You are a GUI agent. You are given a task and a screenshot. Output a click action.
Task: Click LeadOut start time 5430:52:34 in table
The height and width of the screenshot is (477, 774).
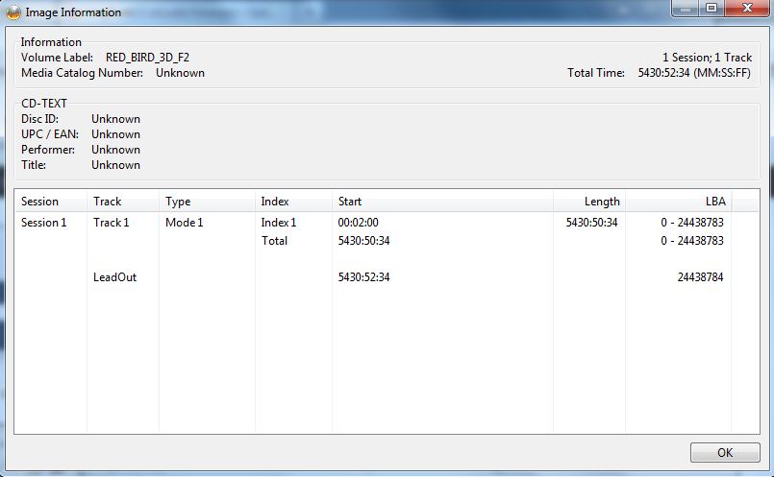[363, 277]
